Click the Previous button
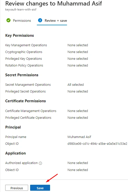The height and width of the screenshot is (192, 128). tap(17, 188)
